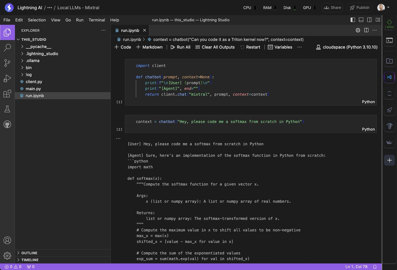Open editor More Actions ellipsis

tap(375, 30)
